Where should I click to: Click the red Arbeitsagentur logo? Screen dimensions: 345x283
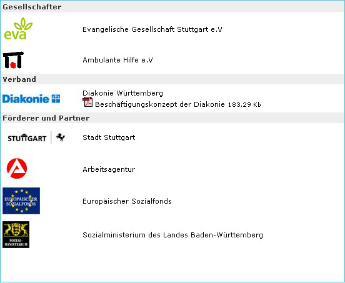(17, 169)
